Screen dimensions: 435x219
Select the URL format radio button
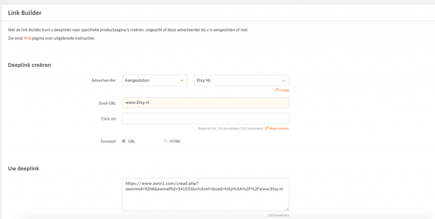tap(124, 141)
